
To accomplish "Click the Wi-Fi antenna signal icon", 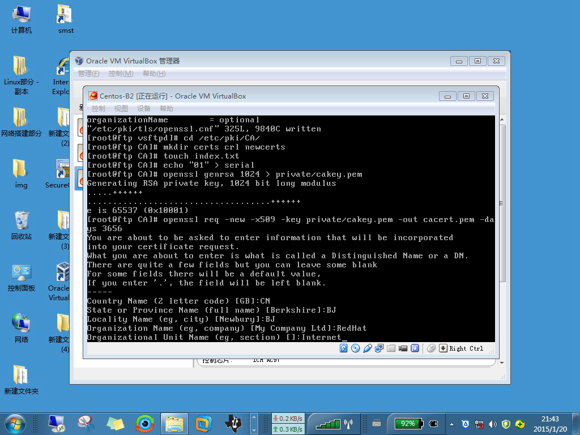I will pos(348,424).
